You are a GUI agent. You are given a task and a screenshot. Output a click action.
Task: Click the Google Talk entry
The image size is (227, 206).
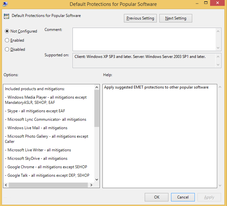47,175
